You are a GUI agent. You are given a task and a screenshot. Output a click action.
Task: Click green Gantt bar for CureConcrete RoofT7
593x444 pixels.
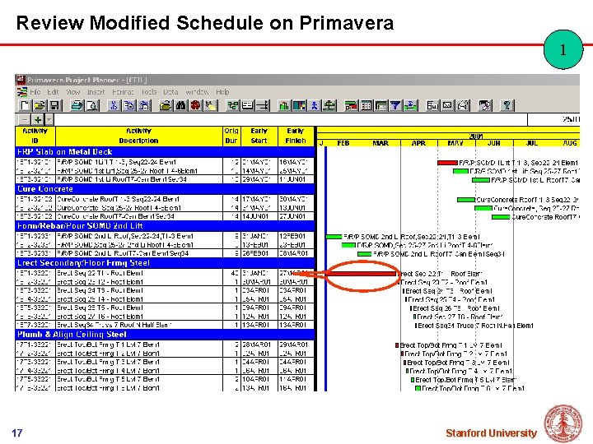tap(501, 217)
